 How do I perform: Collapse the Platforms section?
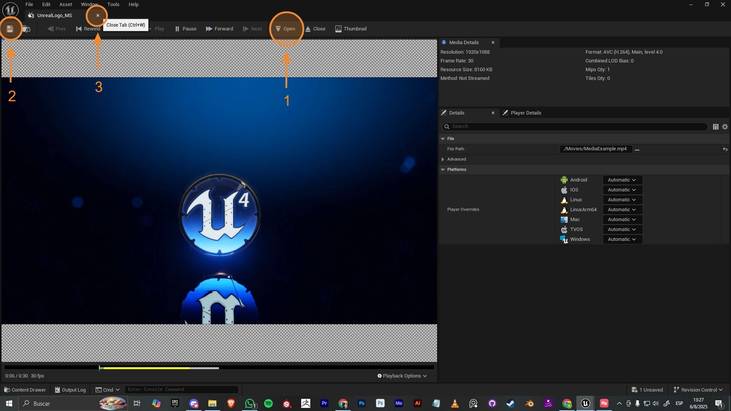[443, 170]
